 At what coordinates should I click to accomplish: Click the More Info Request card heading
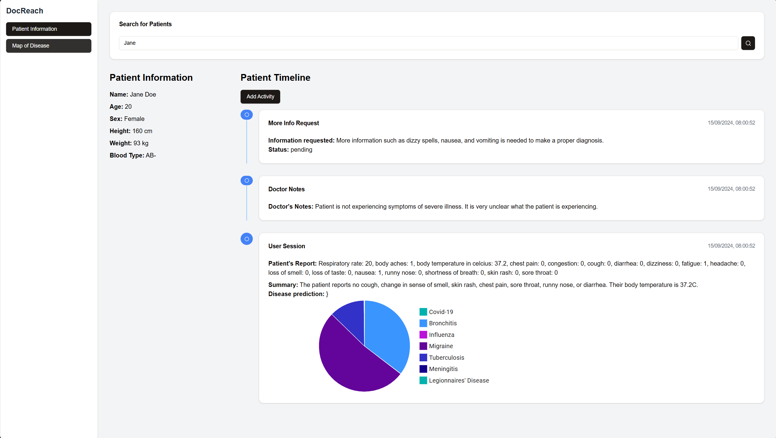click(x=294, y=123)
